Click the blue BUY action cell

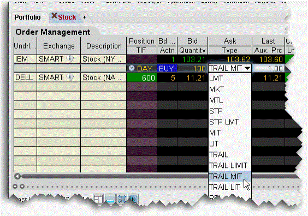pyautogui.click(x=167, y=69)
